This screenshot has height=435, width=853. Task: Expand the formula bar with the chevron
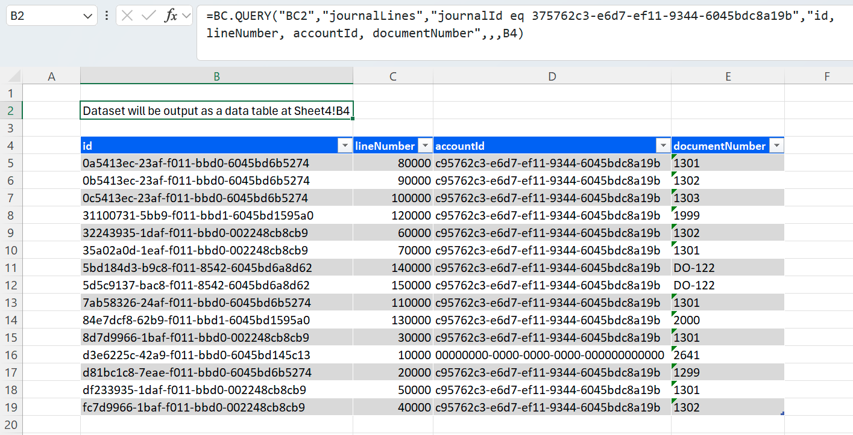coord(186,16)
